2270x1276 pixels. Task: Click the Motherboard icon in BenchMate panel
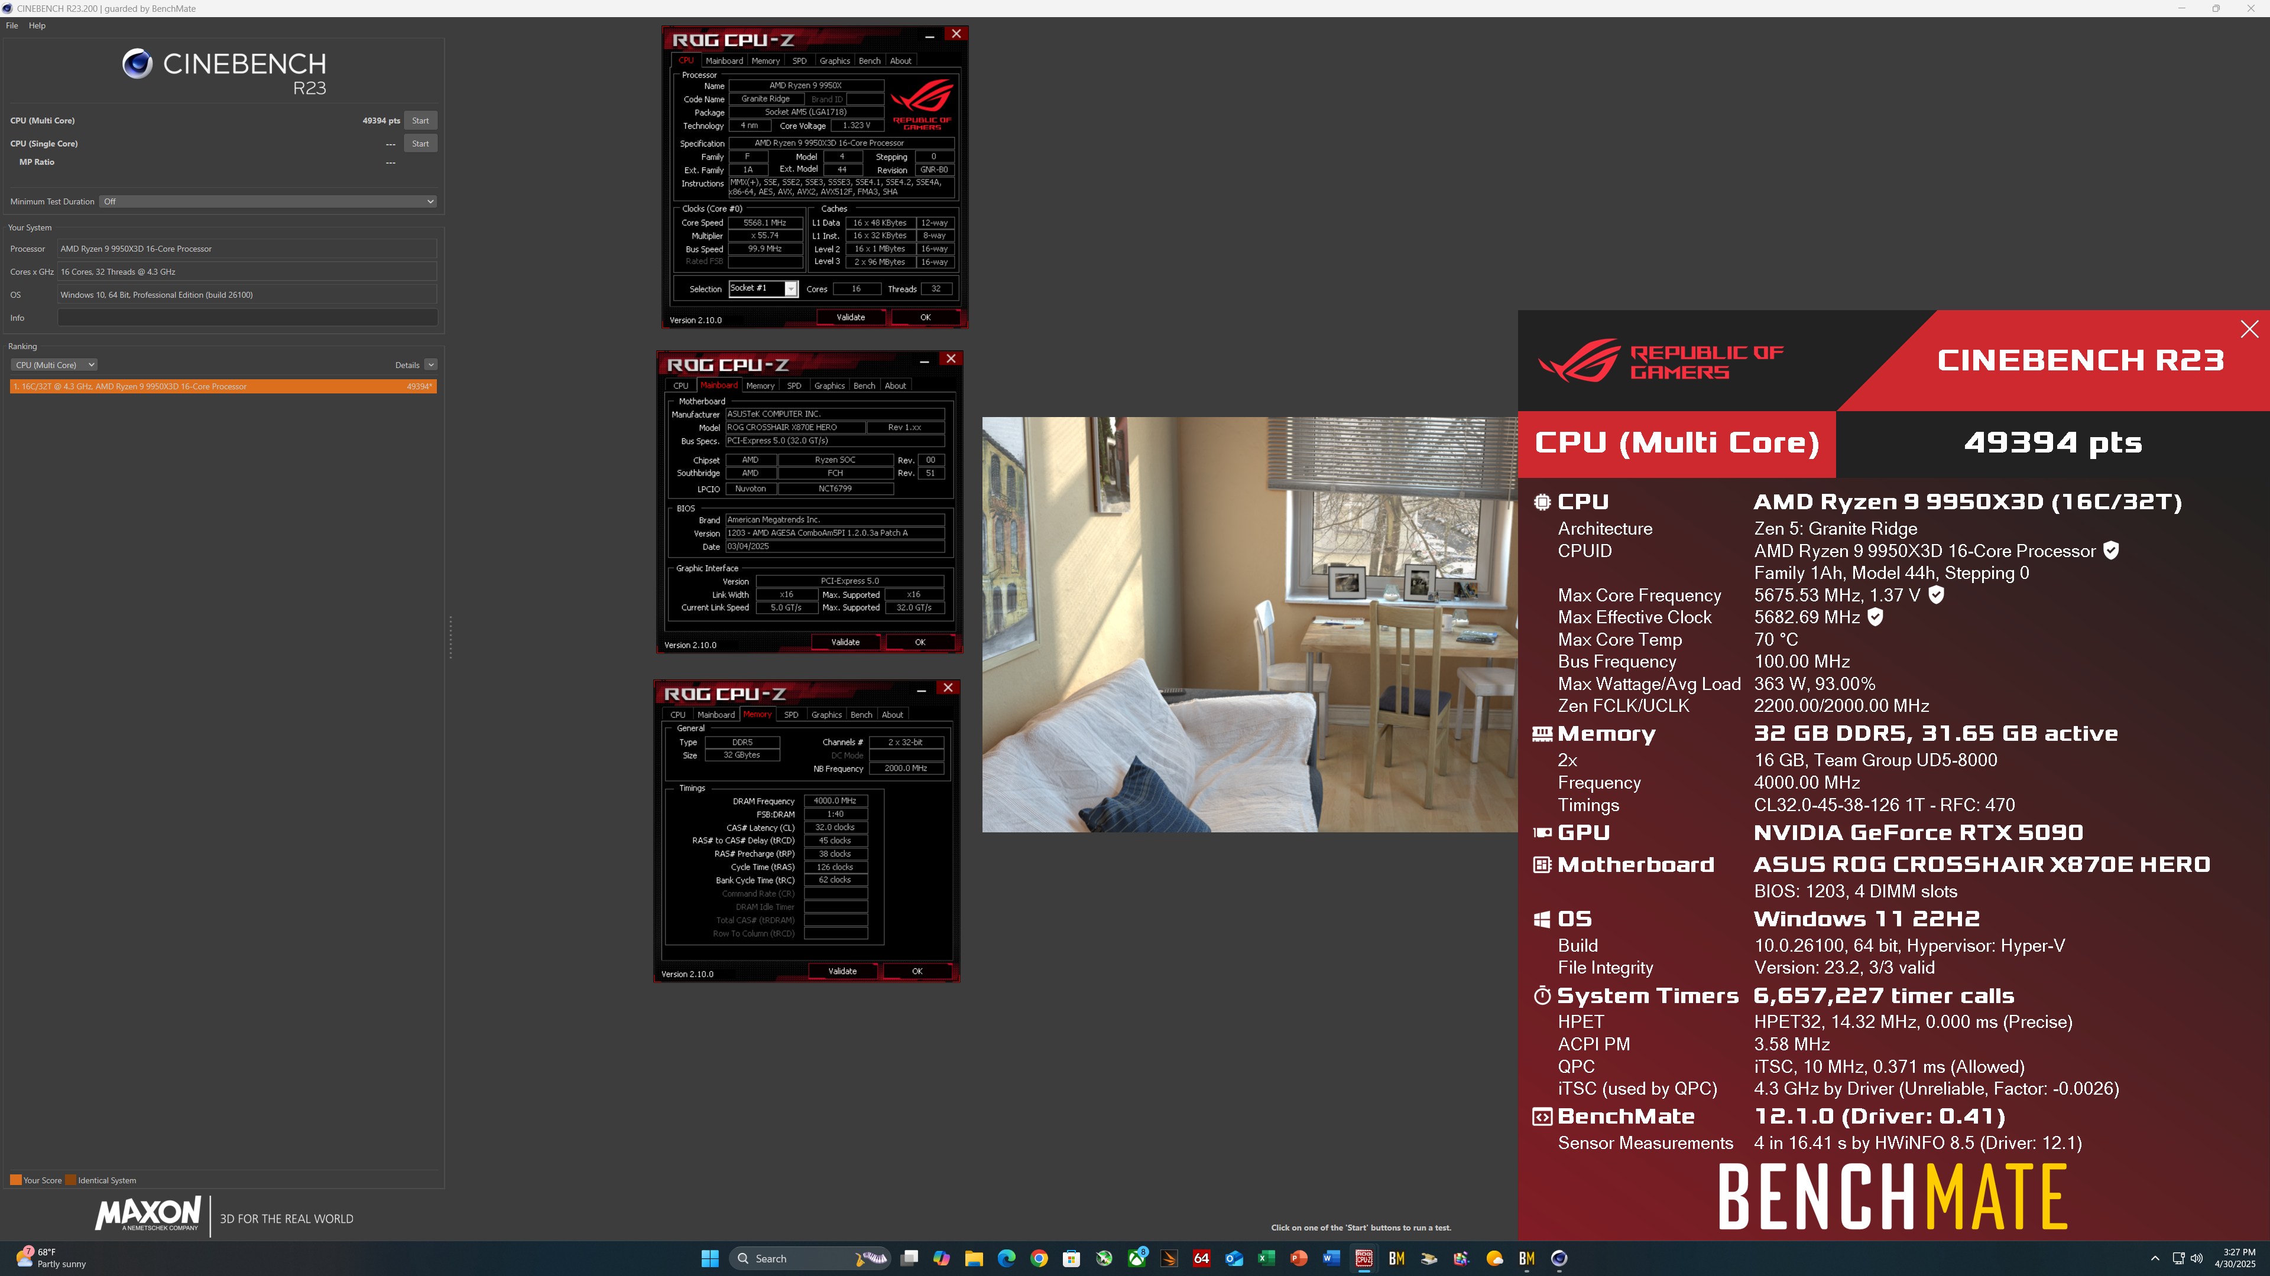1542,865
